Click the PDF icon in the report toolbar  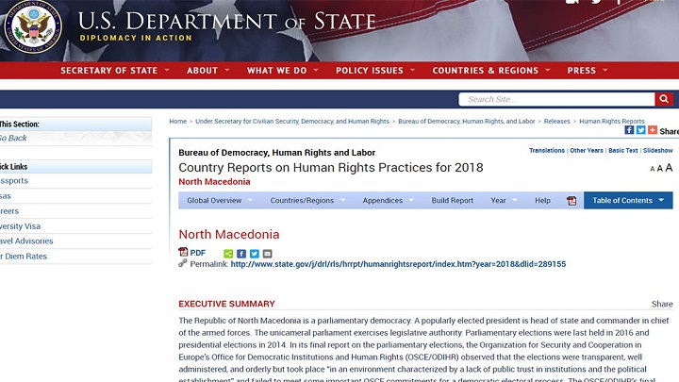[x=571, y=201]
